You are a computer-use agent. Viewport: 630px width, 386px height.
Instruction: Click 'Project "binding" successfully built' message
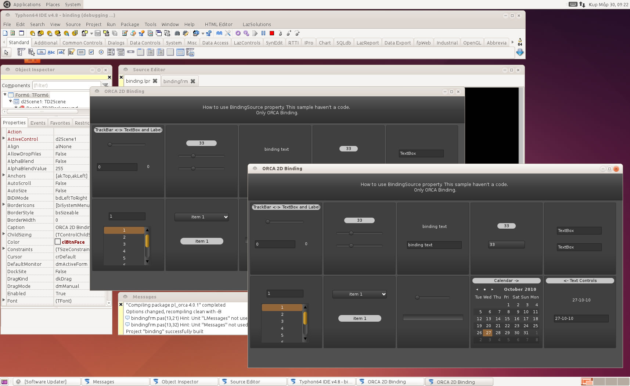(x=165, y=331)
